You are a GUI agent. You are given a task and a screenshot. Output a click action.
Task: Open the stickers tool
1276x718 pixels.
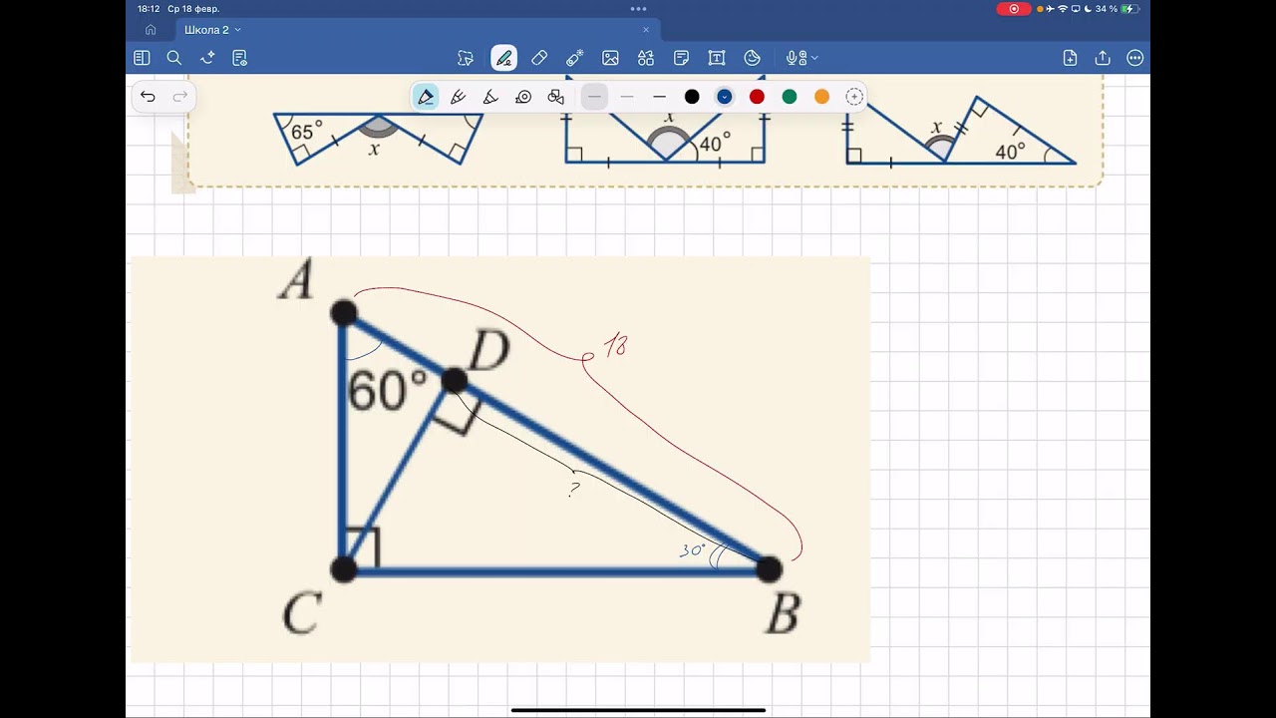[753, 58]
